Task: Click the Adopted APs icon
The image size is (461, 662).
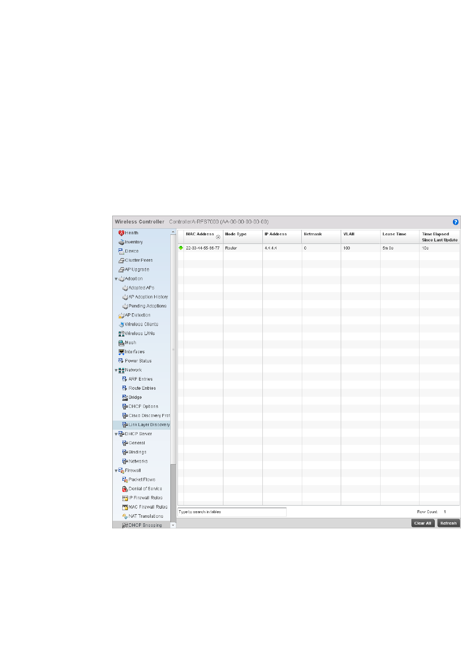Action: pyautogui.click(x=125, y=287)
